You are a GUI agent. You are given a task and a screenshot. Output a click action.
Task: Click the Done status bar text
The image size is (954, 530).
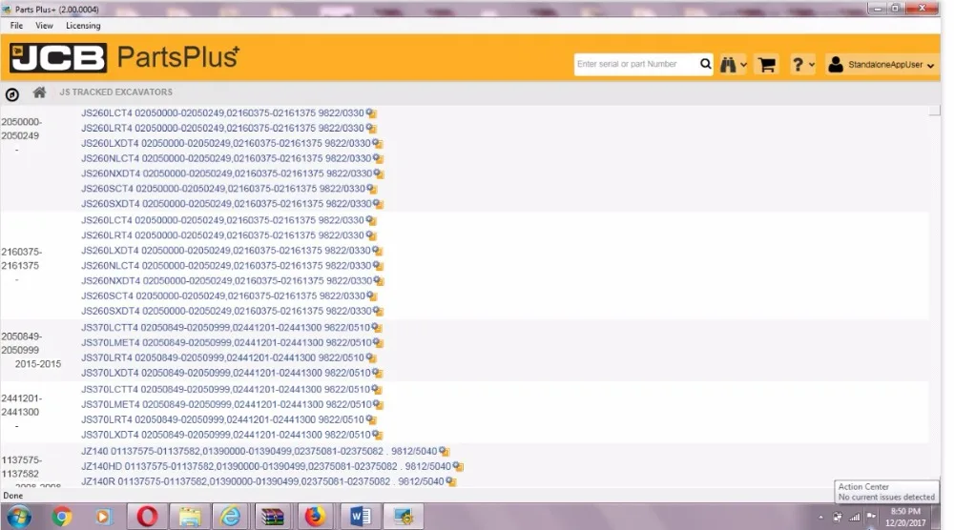(12, 496)
